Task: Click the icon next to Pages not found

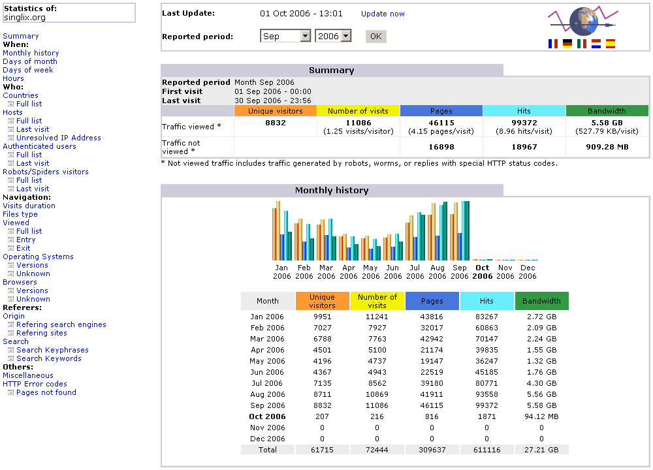Action: click(x=10, y=393)
